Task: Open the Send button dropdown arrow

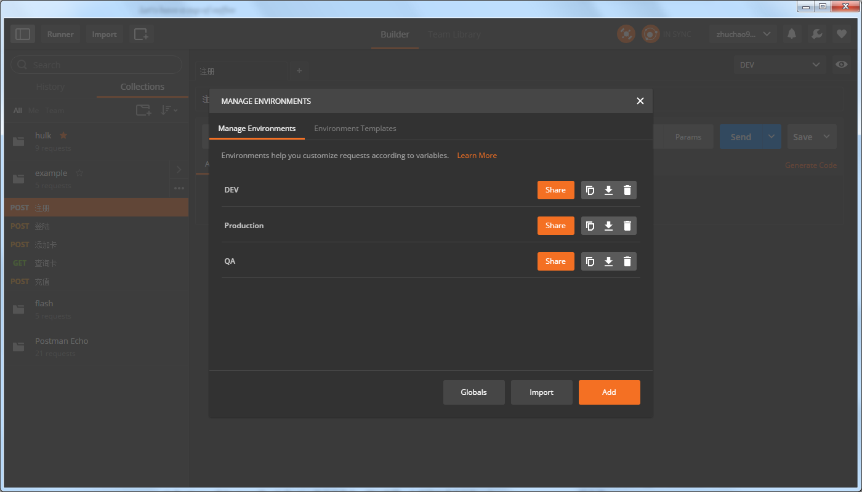Action: pos(771,137)
